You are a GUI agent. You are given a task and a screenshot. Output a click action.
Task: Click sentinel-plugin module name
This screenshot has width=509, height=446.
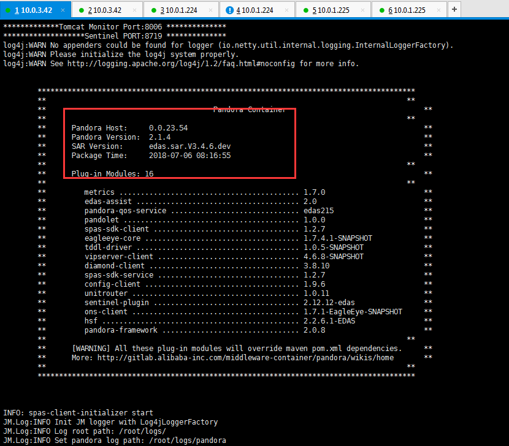click(117, 303)
